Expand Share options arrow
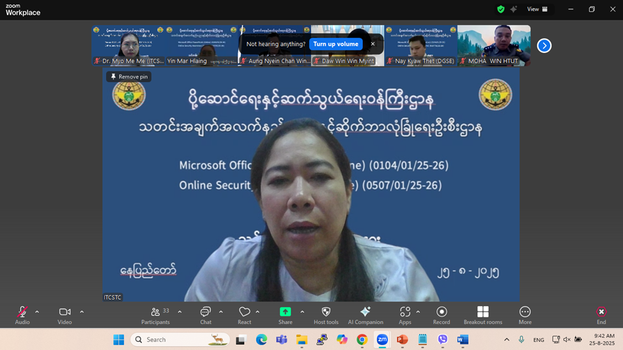This screenshot has height=350, width=623. coord(302,312)
